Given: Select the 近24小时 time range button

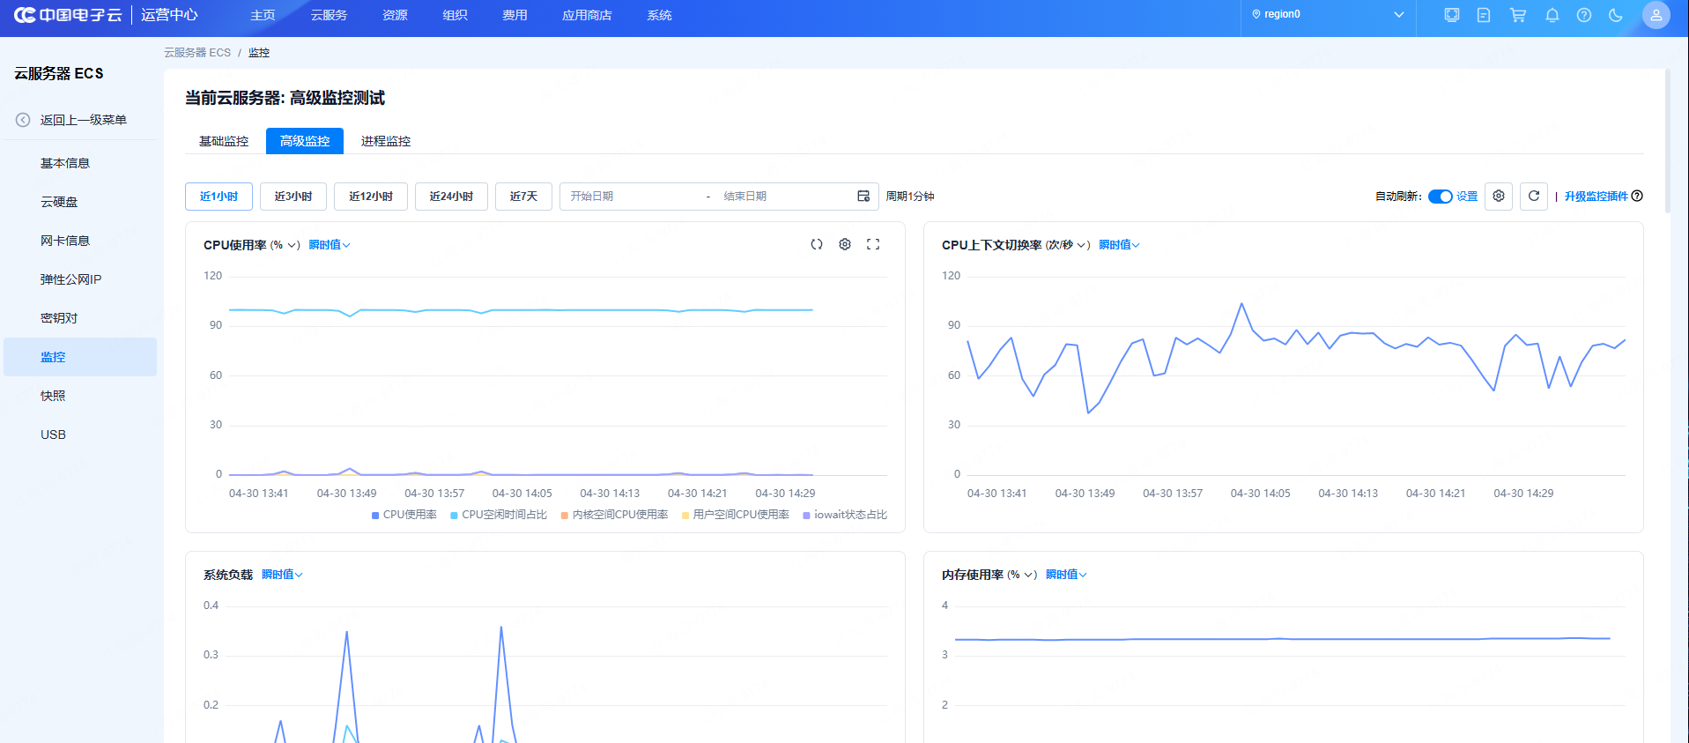Looking at the screenshot, I should tap(451, 197).
